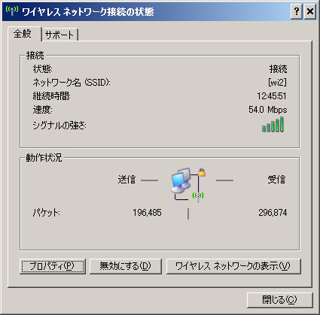Click the 54.0 Mbps speed value
The height and width of the screenshot is (315, 320).
[268, 110]
